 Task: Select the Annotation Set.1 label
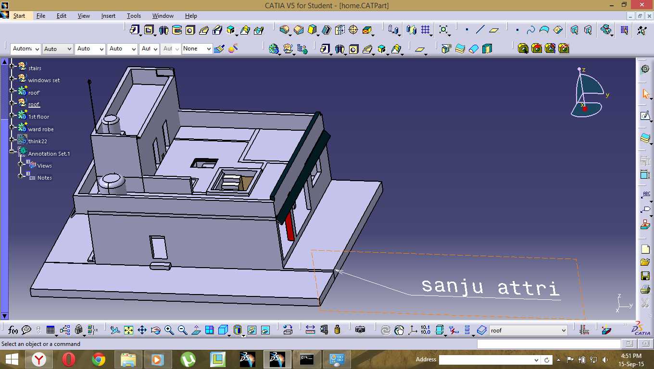49,154
